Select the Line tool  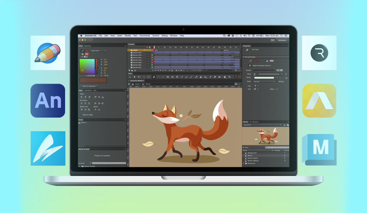point(163,77)
